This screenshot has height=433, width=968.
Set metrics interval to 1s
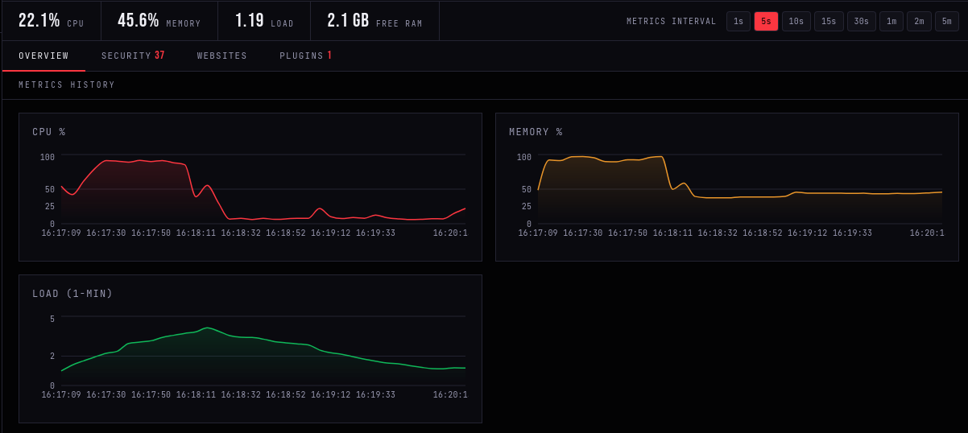(x=738, y=22)
